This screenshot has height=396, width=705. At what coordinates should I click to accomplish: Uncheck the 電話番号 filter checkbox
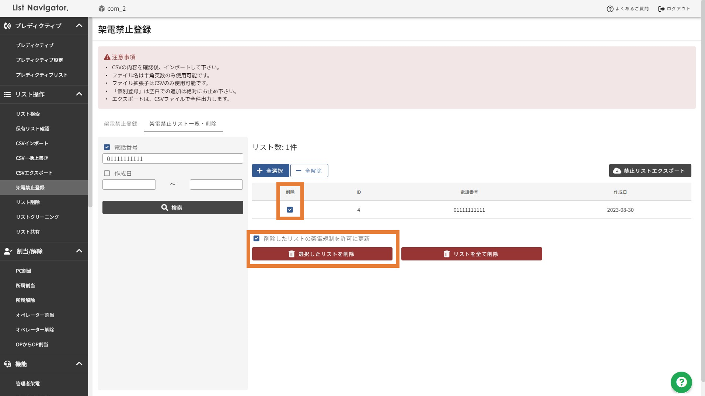tap(107, 147)
